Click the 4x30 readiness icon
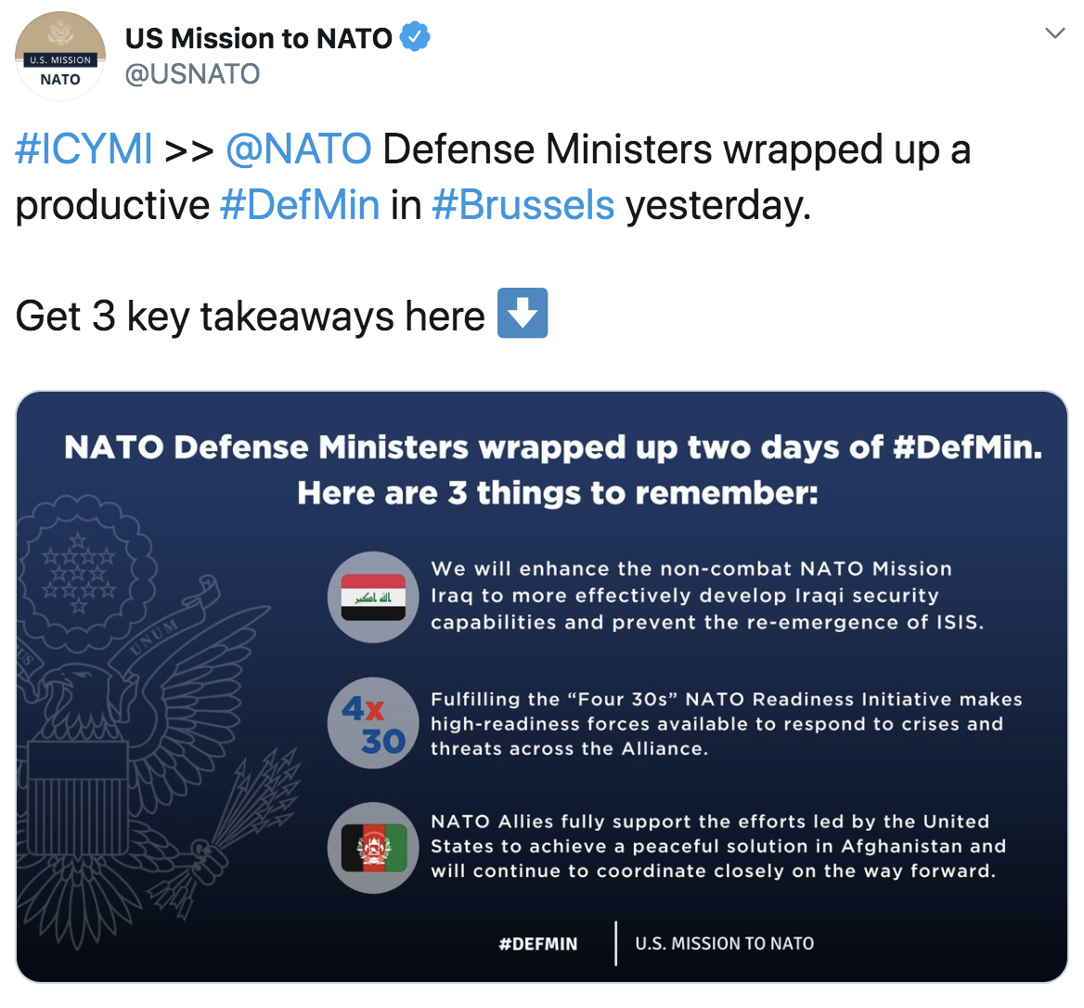This screenshot has height=1008, width=1084. click(x=373, y=723)
